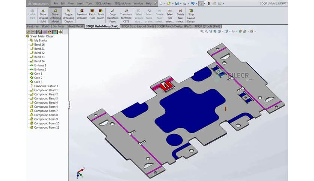Select Compound Form 11 in tree
Viewport: 314px width, 181px height.
coord(45,128)
